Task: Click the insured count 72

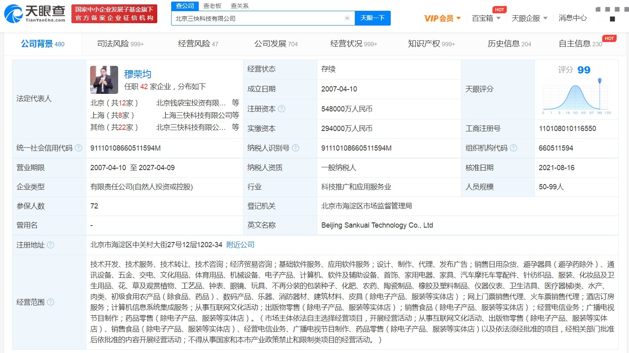Action: coord(94,206)
